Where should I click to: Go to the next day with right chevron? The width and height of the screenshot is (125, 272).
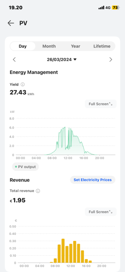(111, 60)
